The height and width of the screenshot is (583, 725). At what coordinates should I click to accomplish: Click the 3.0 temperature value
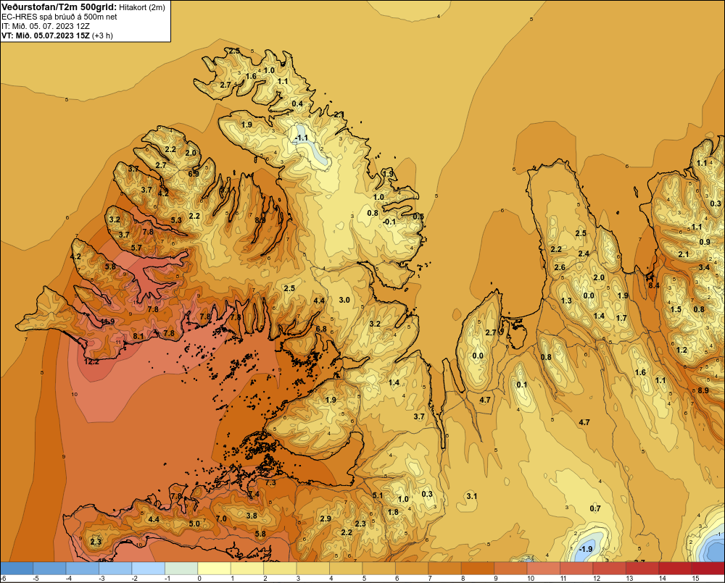point(344,300)
